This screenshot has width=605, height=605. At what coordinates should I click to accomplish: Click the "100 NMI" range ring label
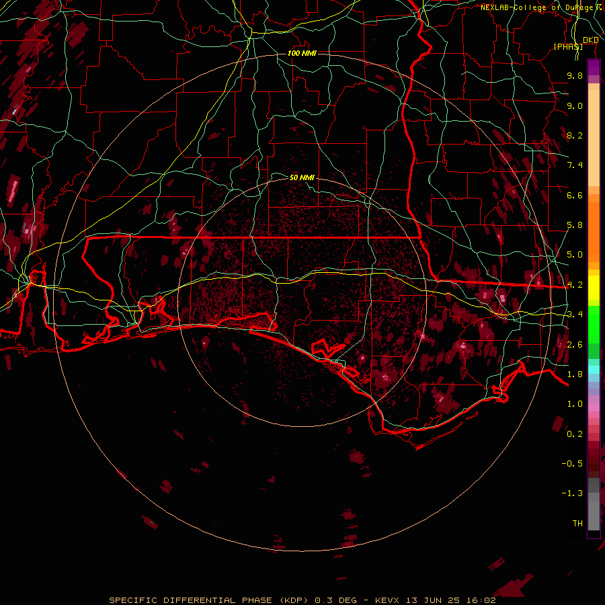[x=302, y=53]
